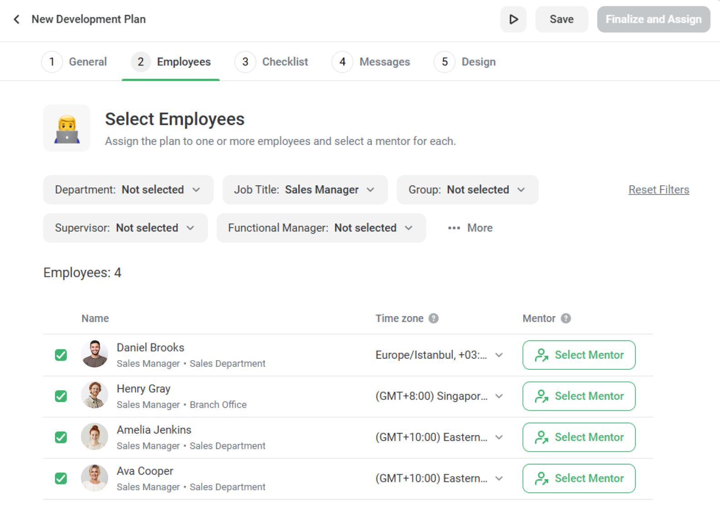This screenshot has width=720, height=516.
Task: Open the Design step tab
Action: tap(465, 62)
